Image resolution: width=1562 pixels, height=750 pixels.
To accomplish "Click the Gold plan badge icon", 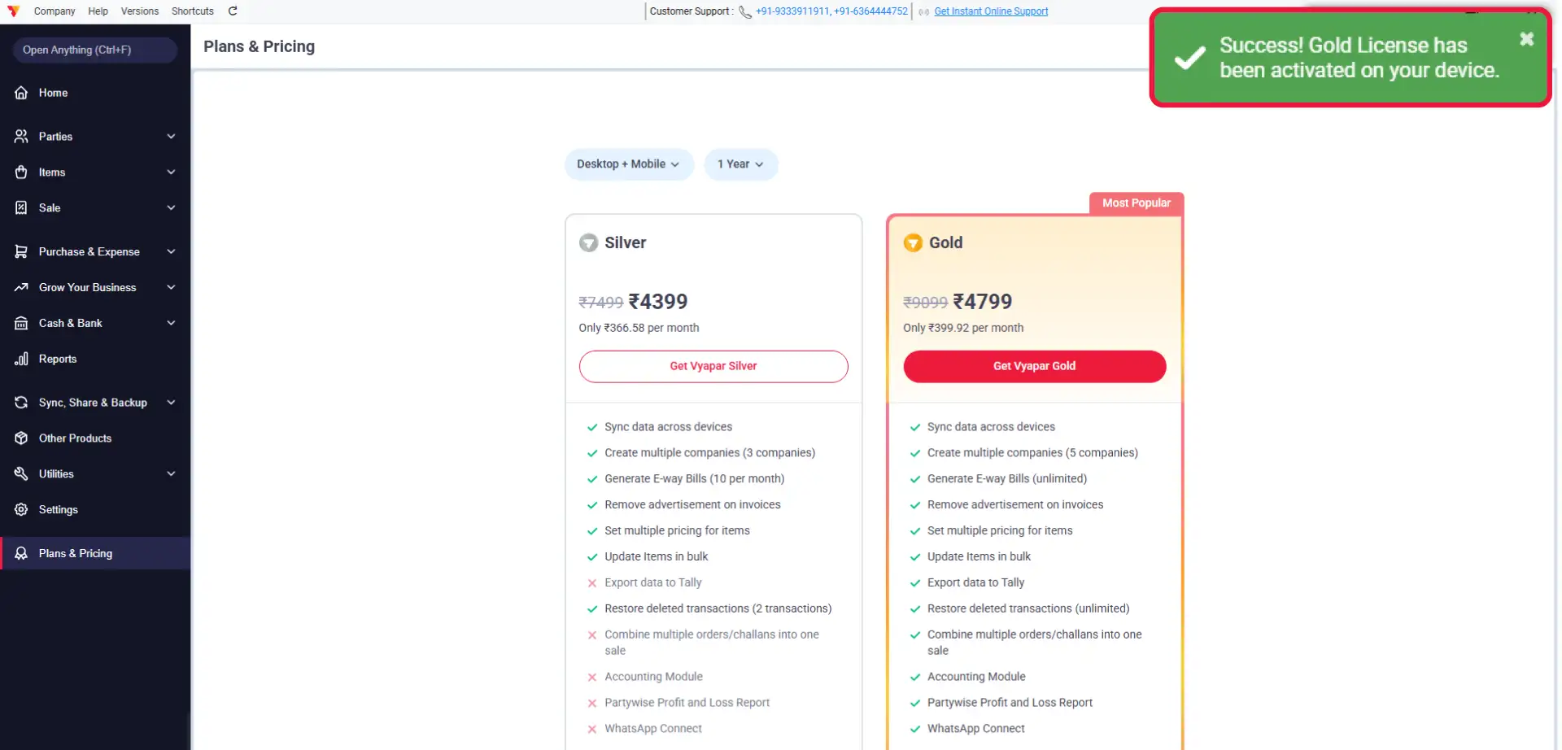I will 913,242.
